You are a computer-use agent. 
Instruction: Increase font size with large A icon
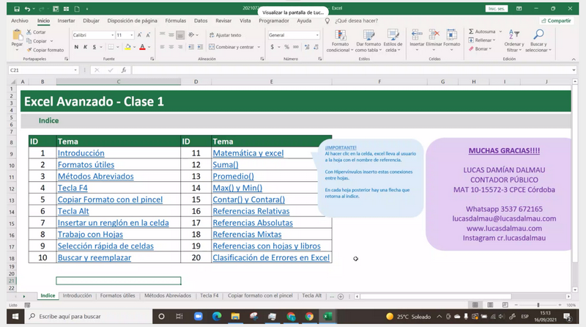139,34
